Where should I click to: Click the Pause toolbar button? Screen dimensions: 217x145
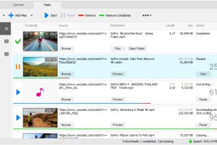(68, 15)
